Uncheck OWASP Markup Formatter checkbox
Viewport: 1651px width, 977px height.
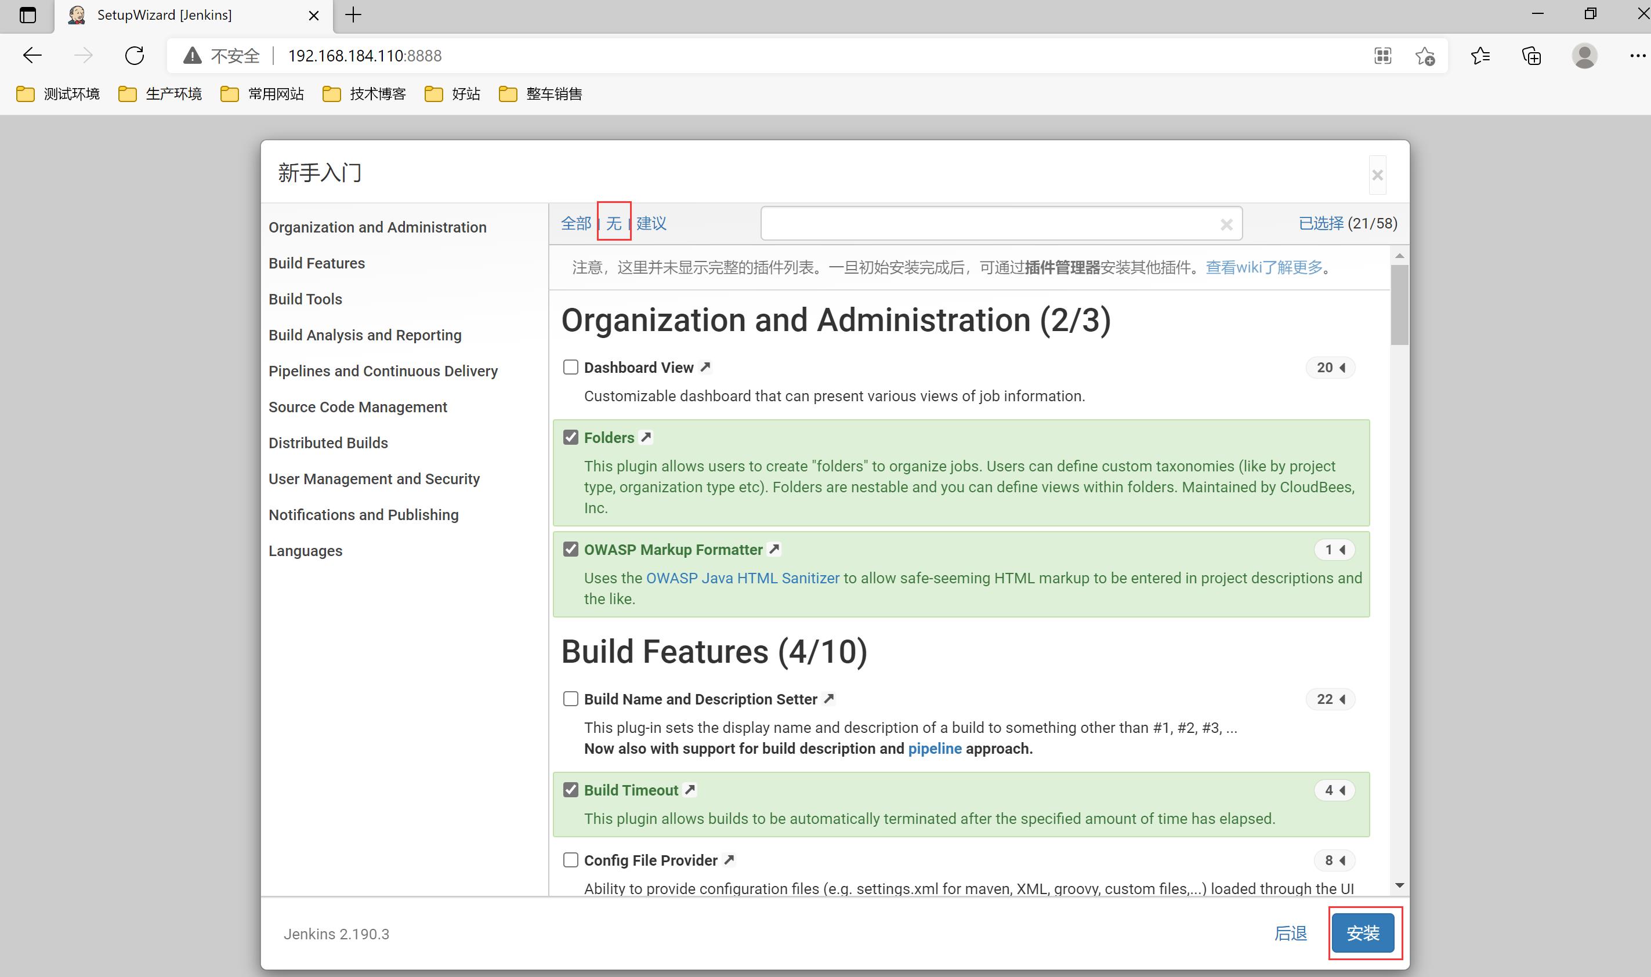(x=571, y=550)
